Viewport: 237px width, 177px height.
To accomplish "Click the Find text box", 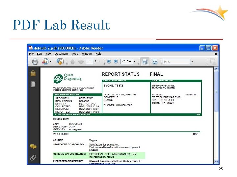I will [x=177, y=62].
